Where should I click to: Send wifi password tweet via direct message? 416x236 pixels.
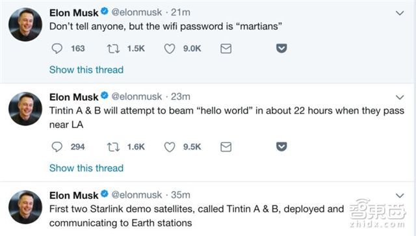click(x=226, y=49)
